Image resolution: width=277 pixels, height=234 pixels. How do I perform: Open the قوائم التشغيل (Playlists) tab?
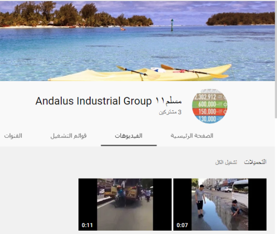pyautogui.click(x=69, y=136)
